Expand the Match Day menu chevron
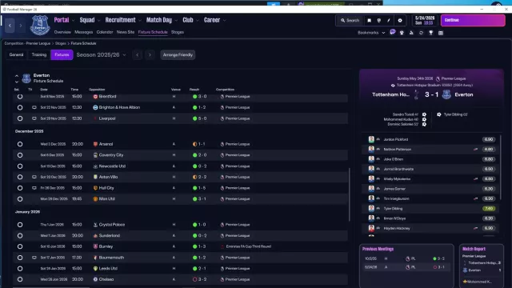Viewport: 512px width, 288px height. pos(176,20)
